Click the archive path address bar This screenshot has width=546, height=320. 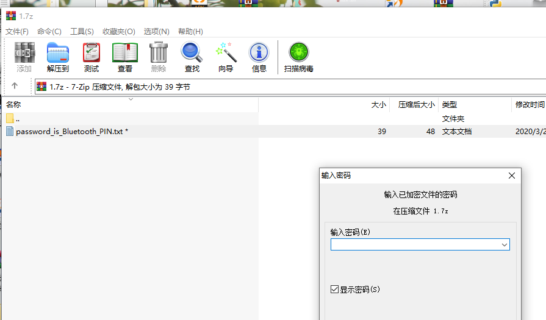(x=290, y=87)
